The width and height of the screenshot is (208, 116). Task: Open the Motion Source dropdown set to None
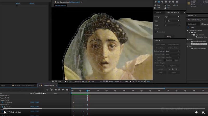pos(172,51)
